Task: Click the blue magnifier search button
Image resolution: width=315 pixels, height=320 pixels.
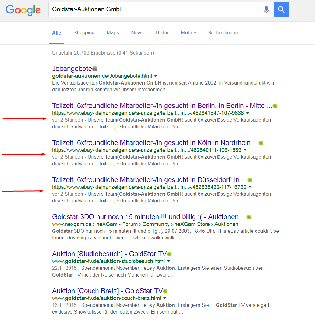Action: coord(282,9)
